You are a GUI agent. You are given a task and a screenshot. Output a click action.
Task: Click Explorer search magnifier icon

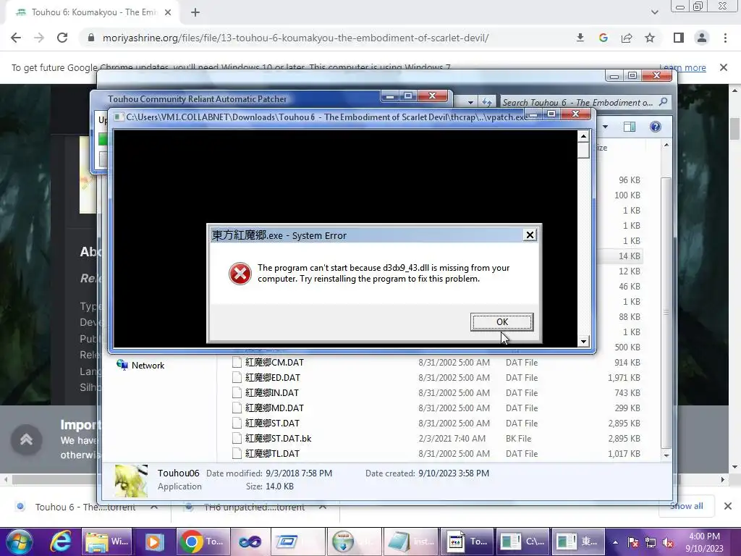coord(664,102)
